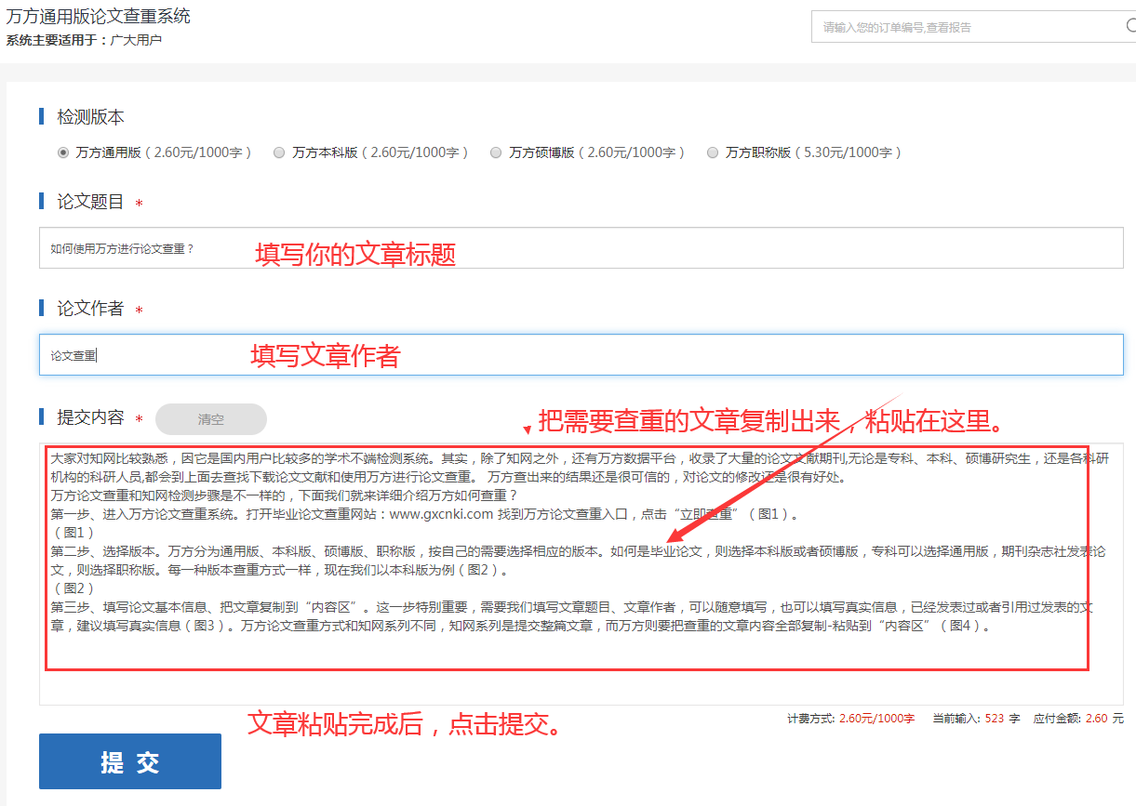
Task: Click the 论文题目 section label
Action: [90, 202]
